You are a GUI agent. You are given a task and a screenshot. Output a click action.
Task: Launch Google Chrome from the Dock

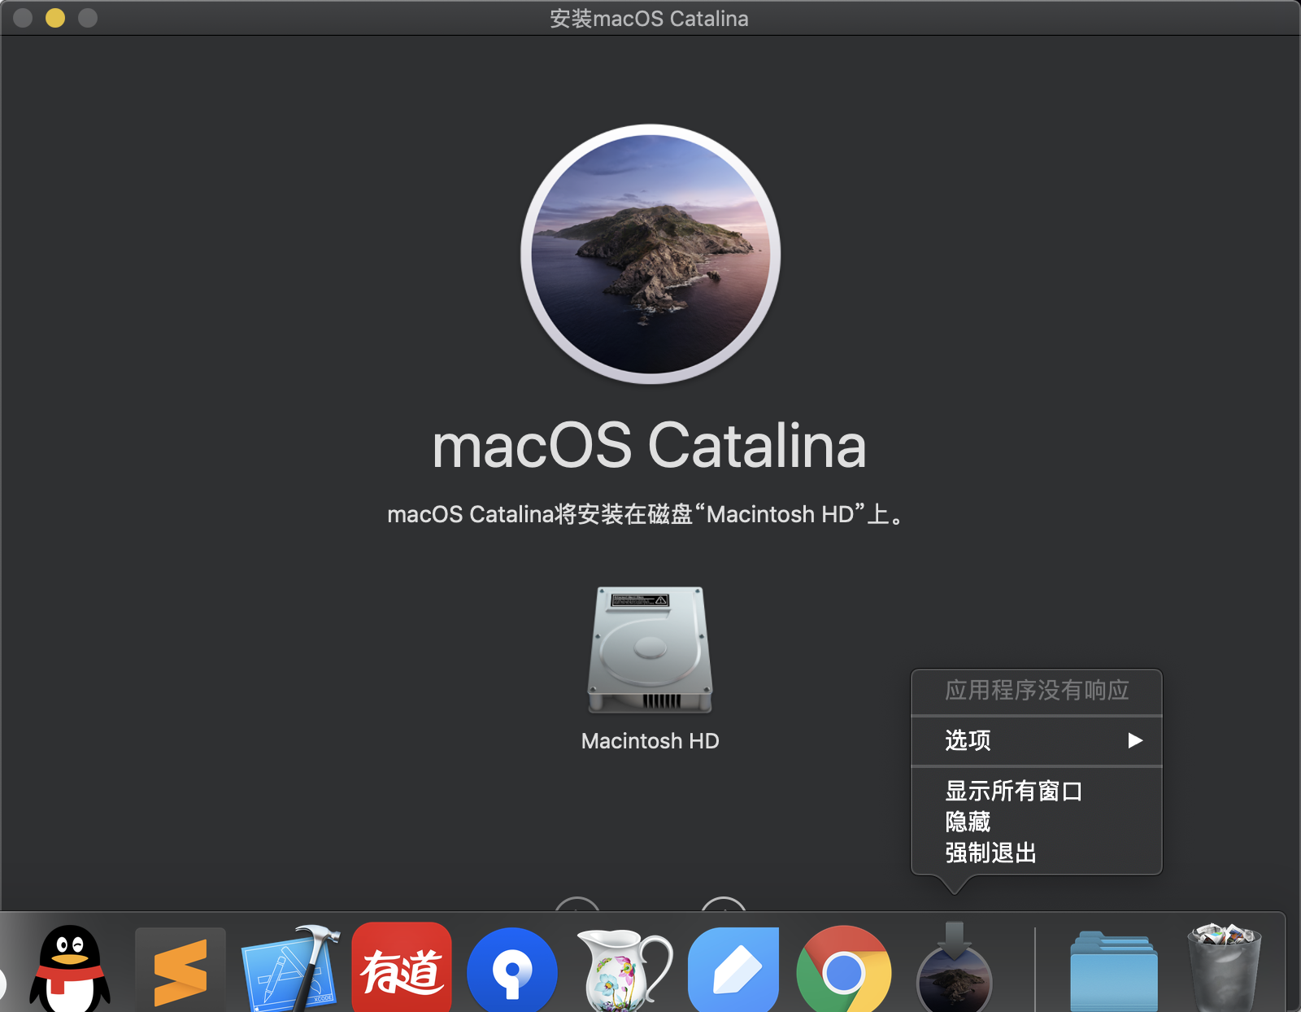(x=844, y=970)
